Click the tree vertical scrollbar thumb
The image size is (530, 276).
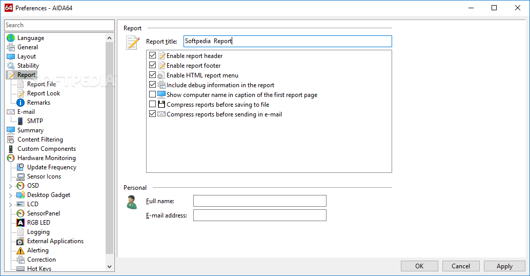click(x=109, y=148)
